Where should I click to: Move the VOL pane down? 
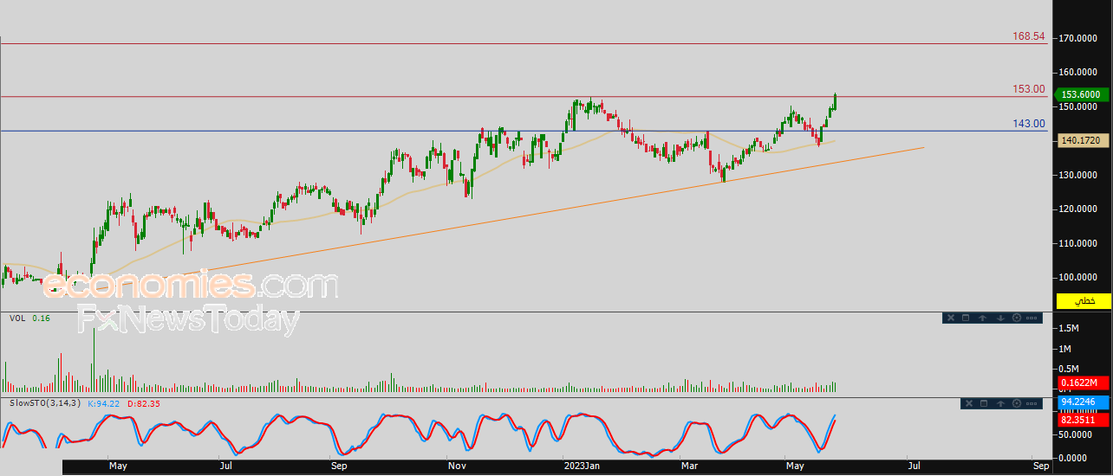pos(1000,318)
